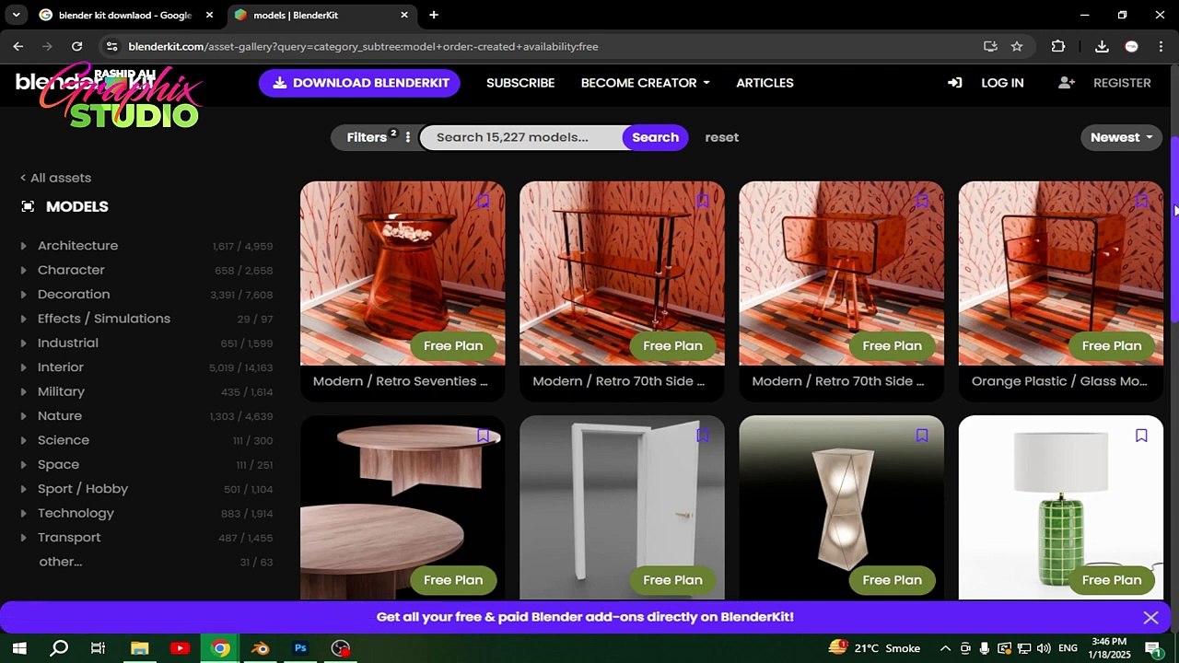Open Windows taskbar search
Image resolution: width=1179 pixels, height=663 pixels.
(59, 648)
